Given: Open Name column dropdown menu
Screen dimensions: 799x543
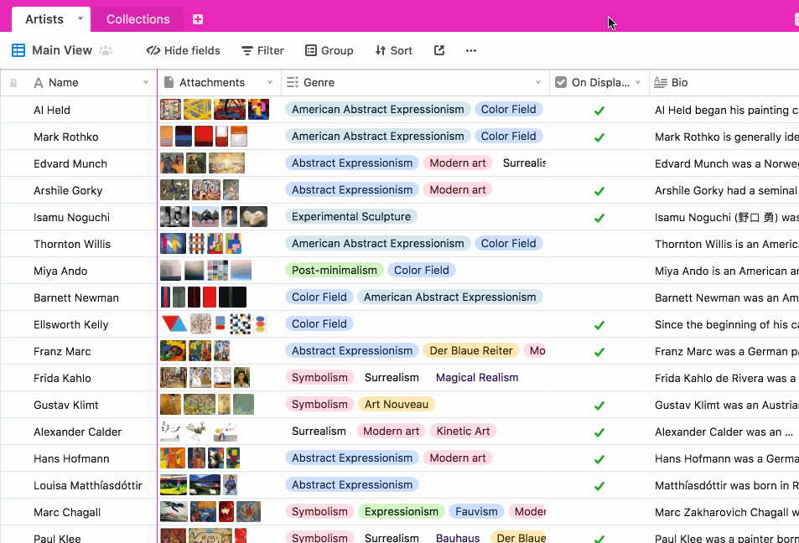Looking at the screenshot, I should 146,82.
